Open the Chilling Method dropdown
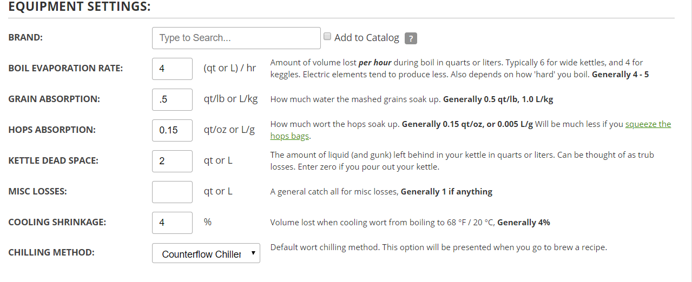692x282 pixels. 206,253
